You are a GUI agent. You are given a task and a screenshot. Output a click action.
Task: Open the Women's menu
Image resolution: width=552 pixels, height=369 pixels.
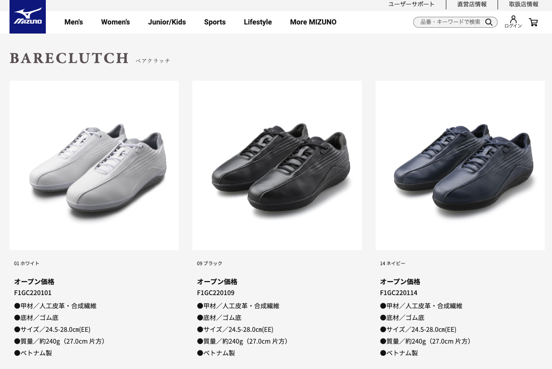115,22
